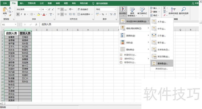Select Duplicate Values (重复值) menu item
Screen dimensions: 202x109
click(x=162, y=63)
